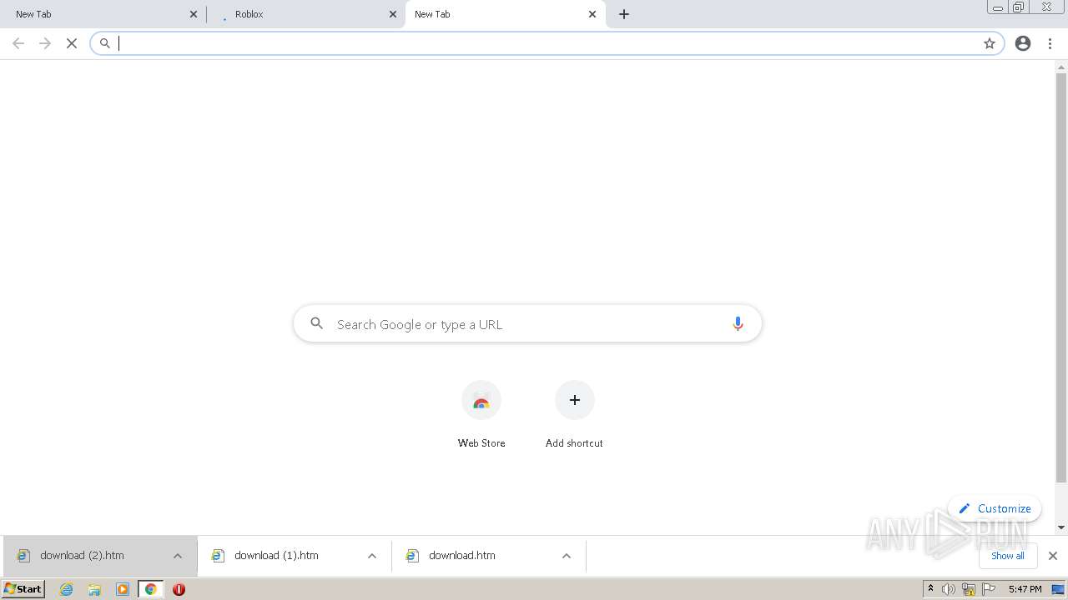
Task: Click the magnifier icon in the Google search box
Action: (316, 323)
